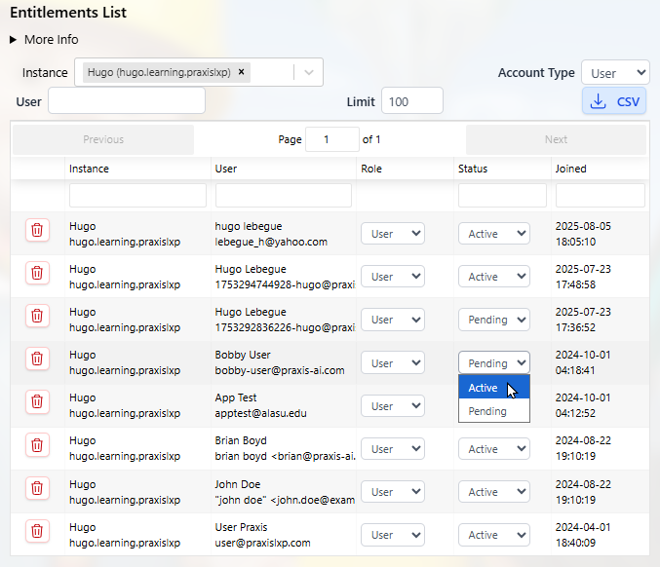660x567 pixels.
Task: Open the Account Type dropdown
Action: coord(615,73)
